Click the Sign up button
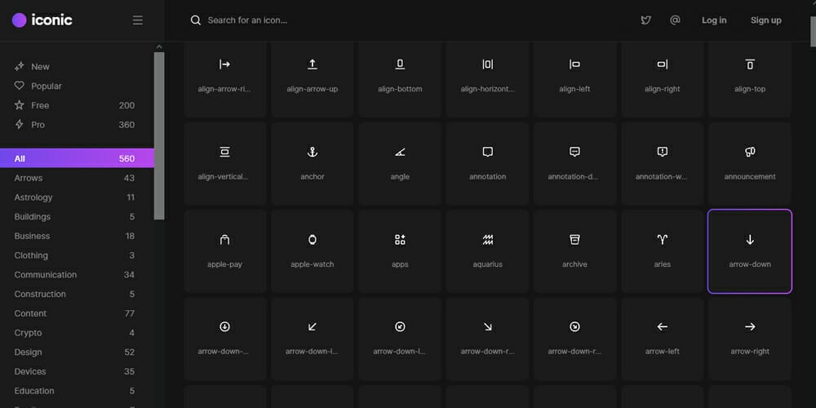The image size is (816, 408). pos(766,20)
